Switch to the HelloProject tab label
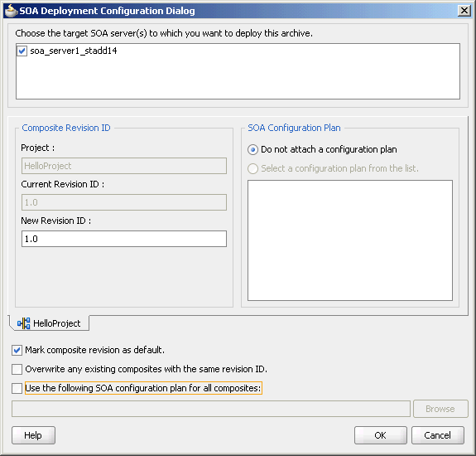The image size is (476, 456). click(57, 323)
